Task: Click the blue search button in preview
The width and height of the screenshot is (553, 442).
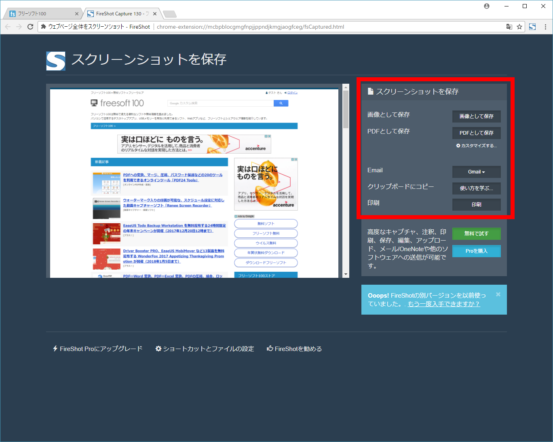Action: (x=281, y=104)
